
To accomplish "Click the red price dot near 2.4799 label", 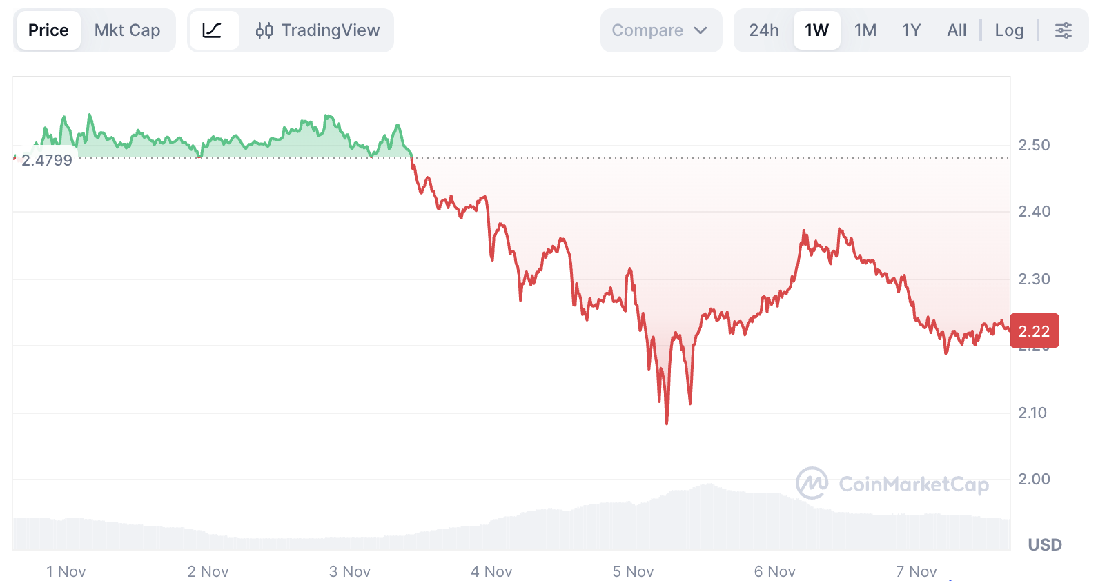I will tap(13, 159).
